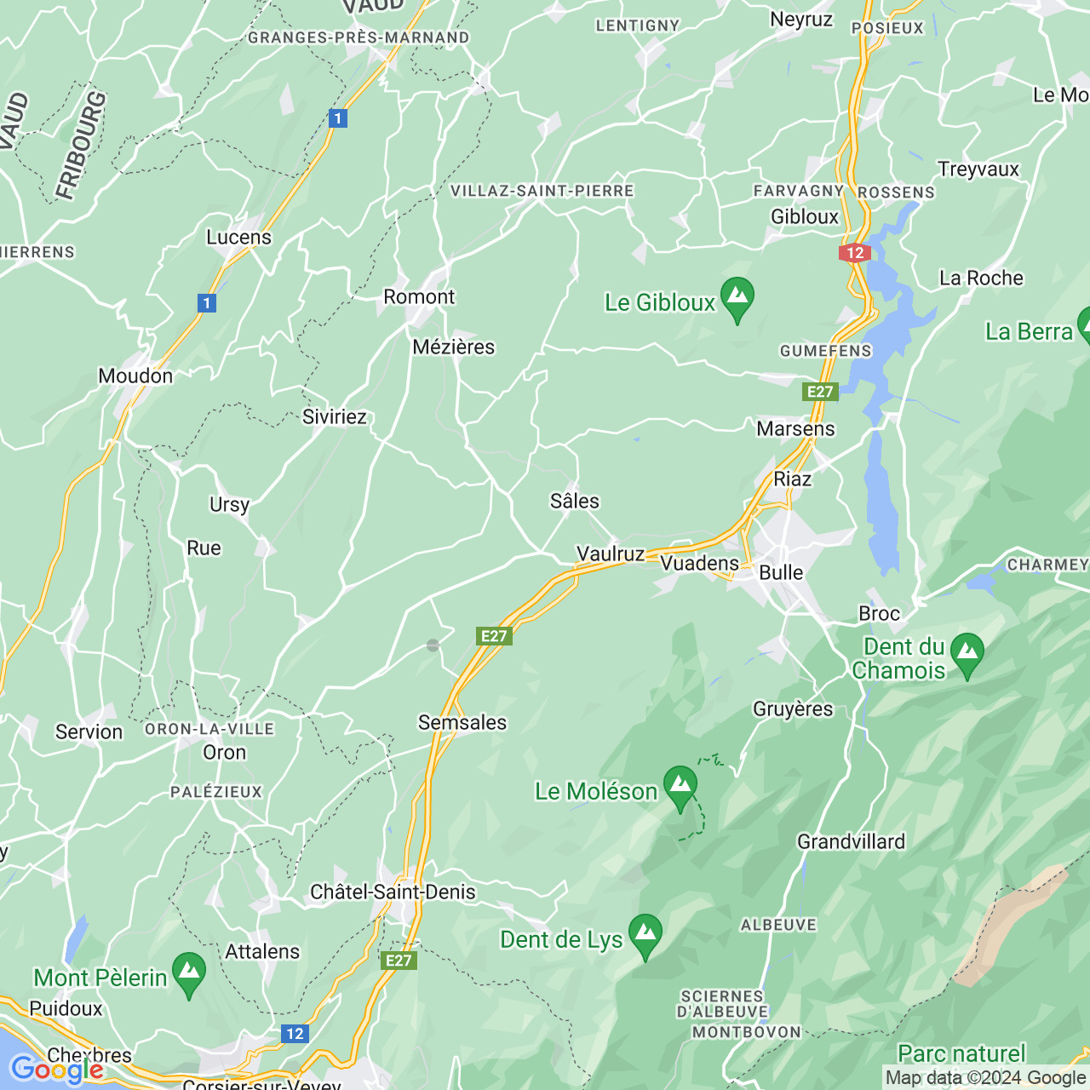
Task: Open the Dent de Lys mountain pin
Action: 645,937
